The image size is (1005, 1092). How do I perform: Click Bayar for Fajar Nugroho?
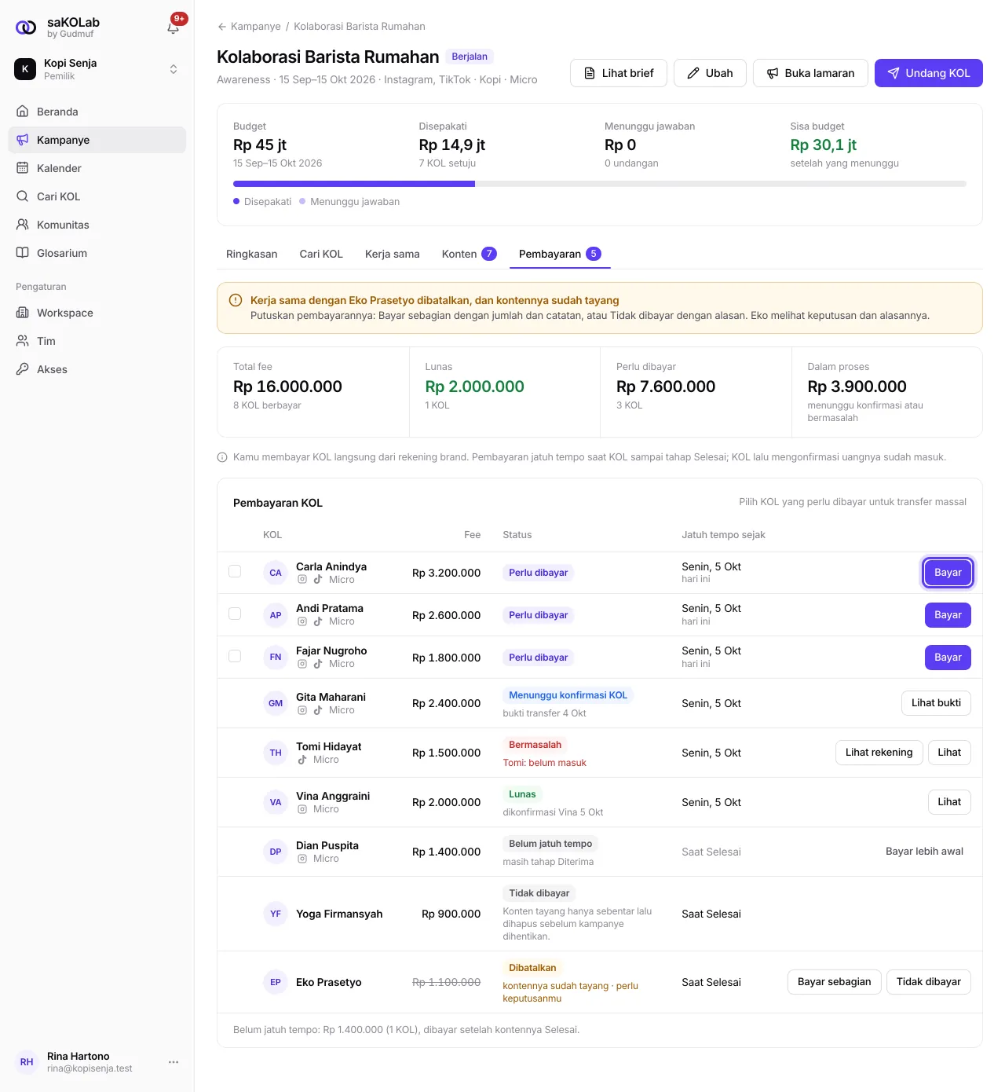(x=948, y=658)
